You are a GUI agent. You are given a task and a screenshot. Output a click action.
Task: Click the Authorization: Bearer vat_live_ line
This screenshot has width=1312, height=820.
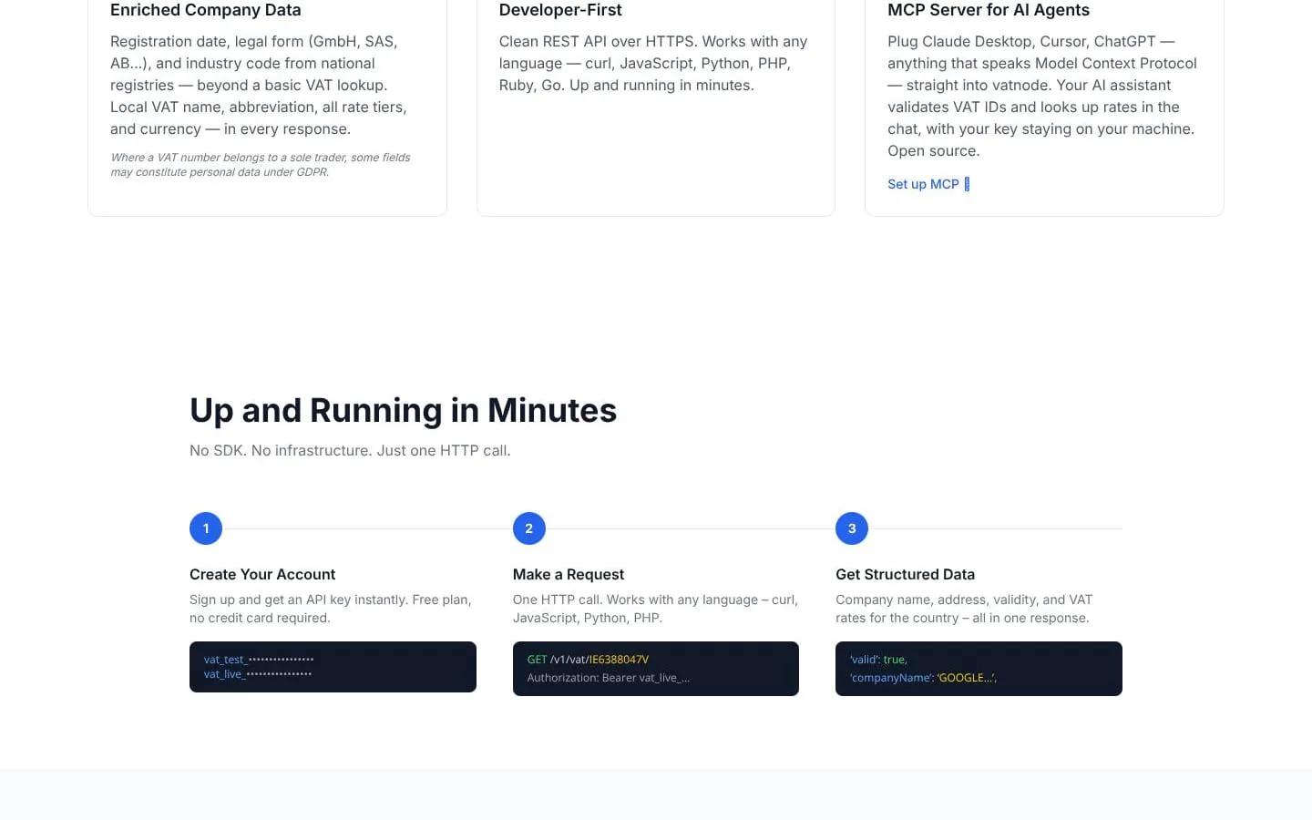(x=609, y=678)
